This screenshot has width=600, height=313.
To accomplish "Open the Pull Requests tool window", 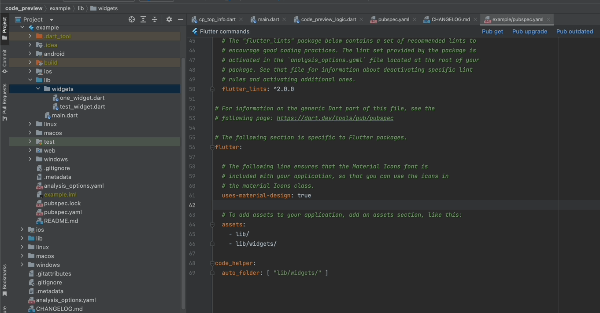I will pos(4,102).
